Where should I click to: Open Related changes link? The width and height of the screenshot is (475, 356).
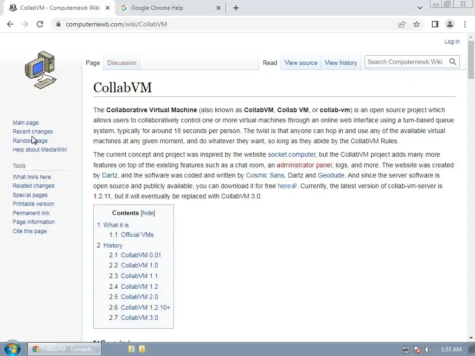33,185
